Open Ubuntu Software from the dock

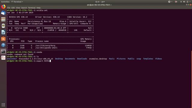tap(3, 39)
